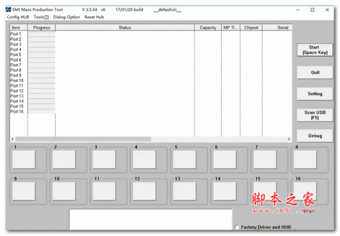Open the Config HUB menu
The width and height of the screenshot is (340, 236).
click(x=18, y=17)
